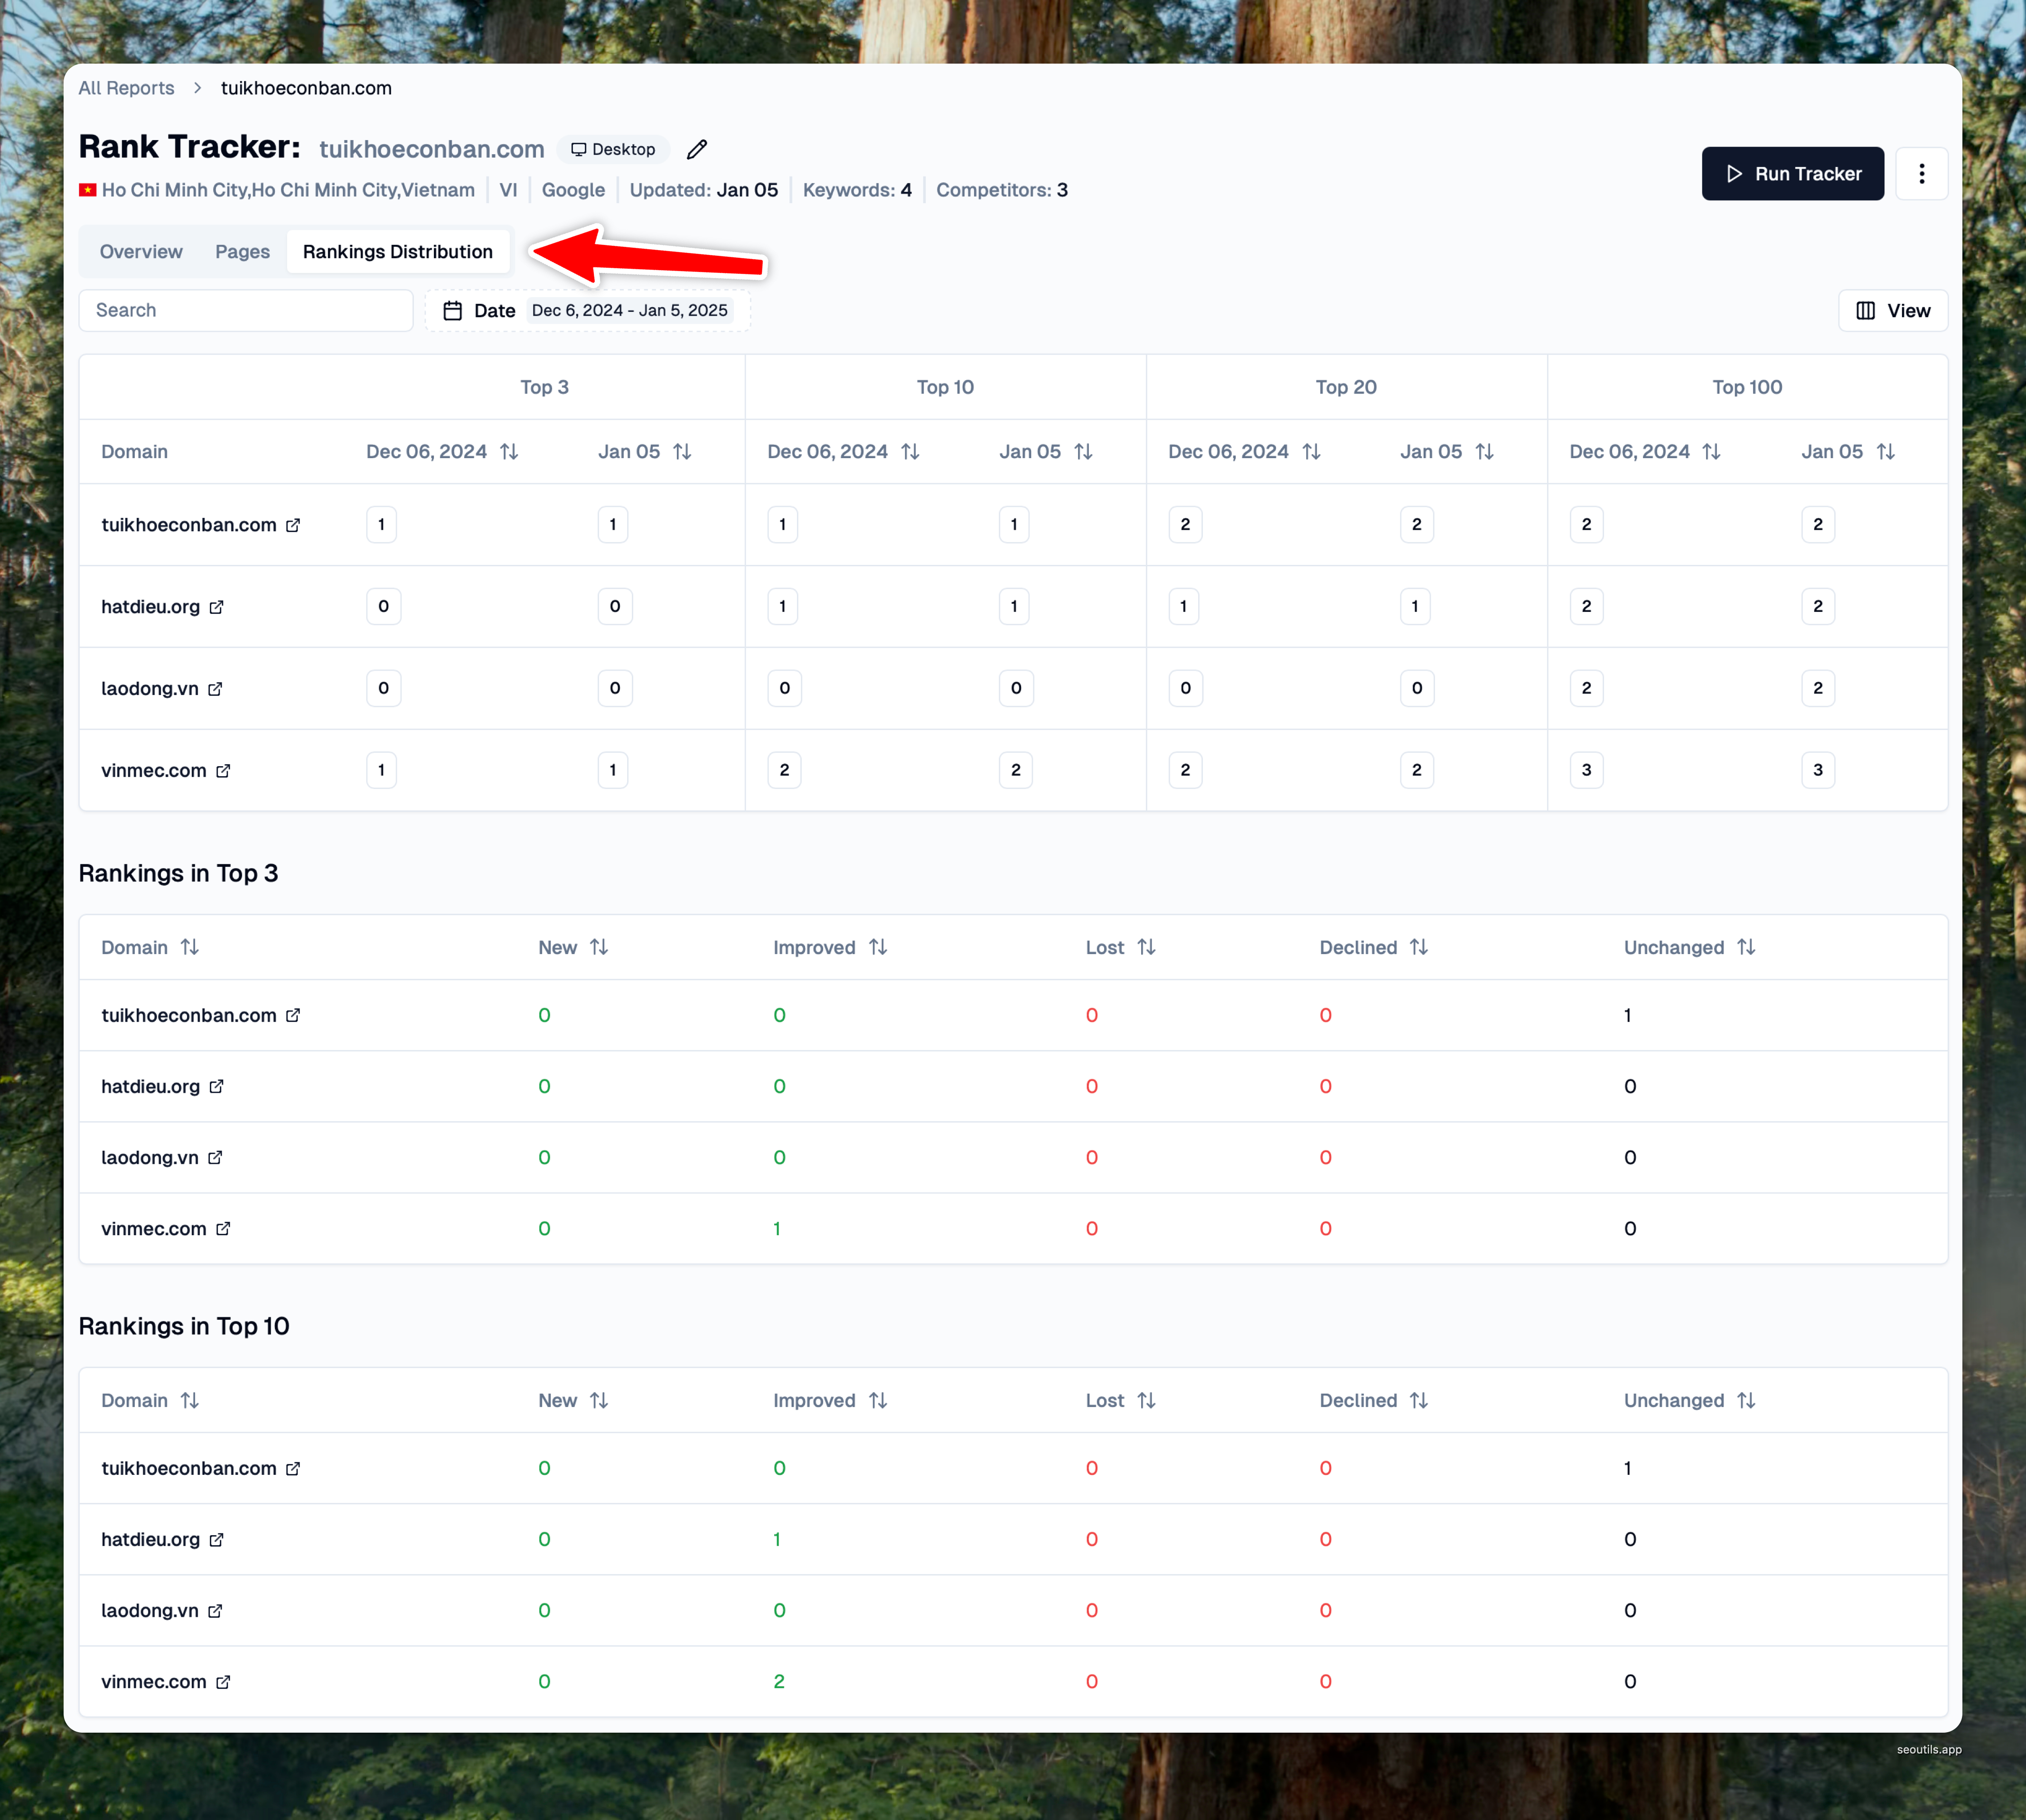Sort Top 10 rankings by Lost
Screen dimensions: 2026x1820
pos(1146,1400)
